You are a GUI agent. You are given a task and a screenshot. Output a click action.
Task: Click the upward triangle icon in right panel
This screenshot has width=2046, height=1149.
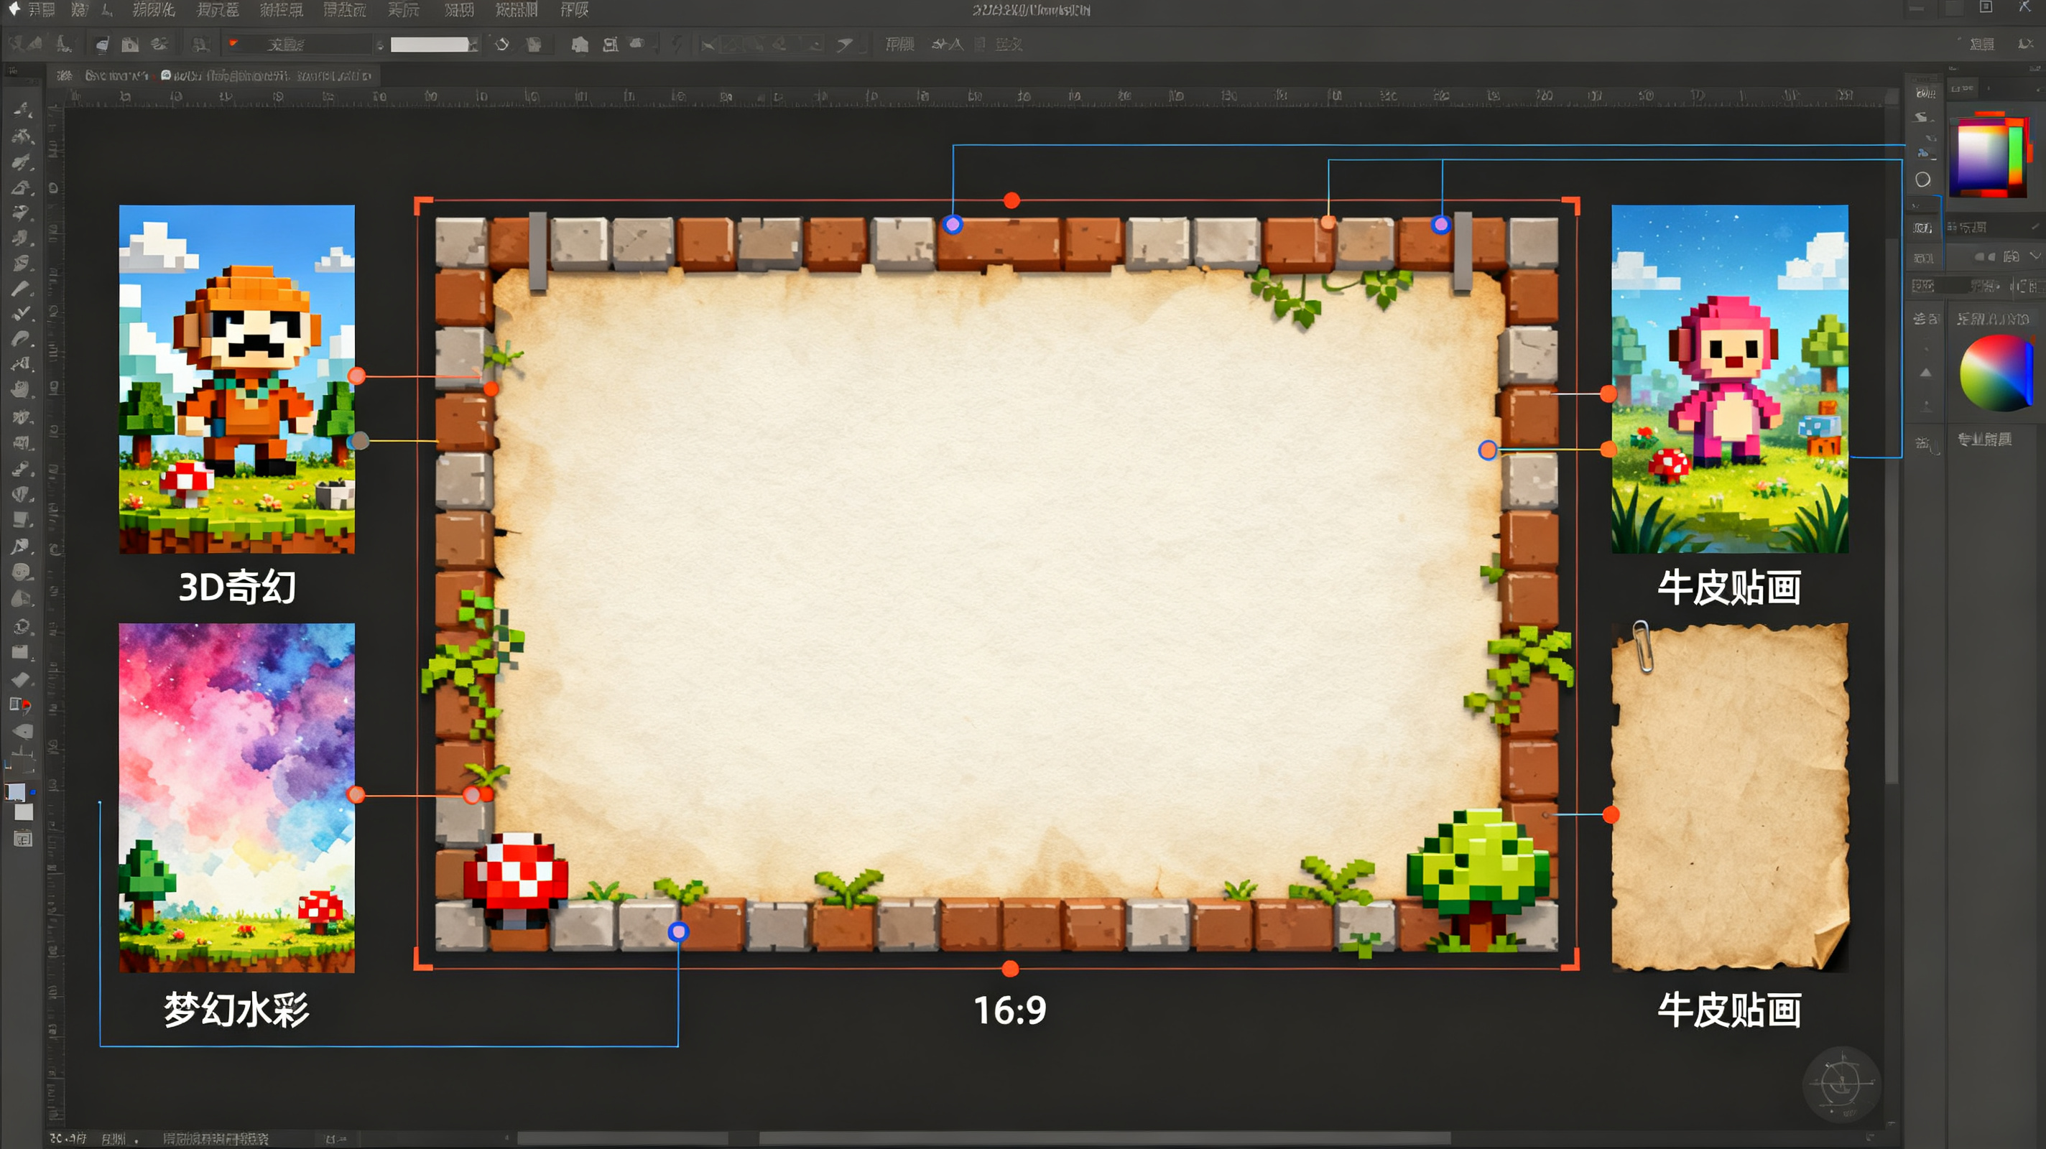tap(1925, 373)
